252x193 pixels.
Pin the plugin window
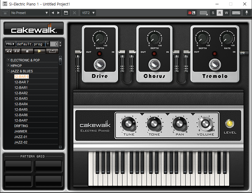coord(247,13)
